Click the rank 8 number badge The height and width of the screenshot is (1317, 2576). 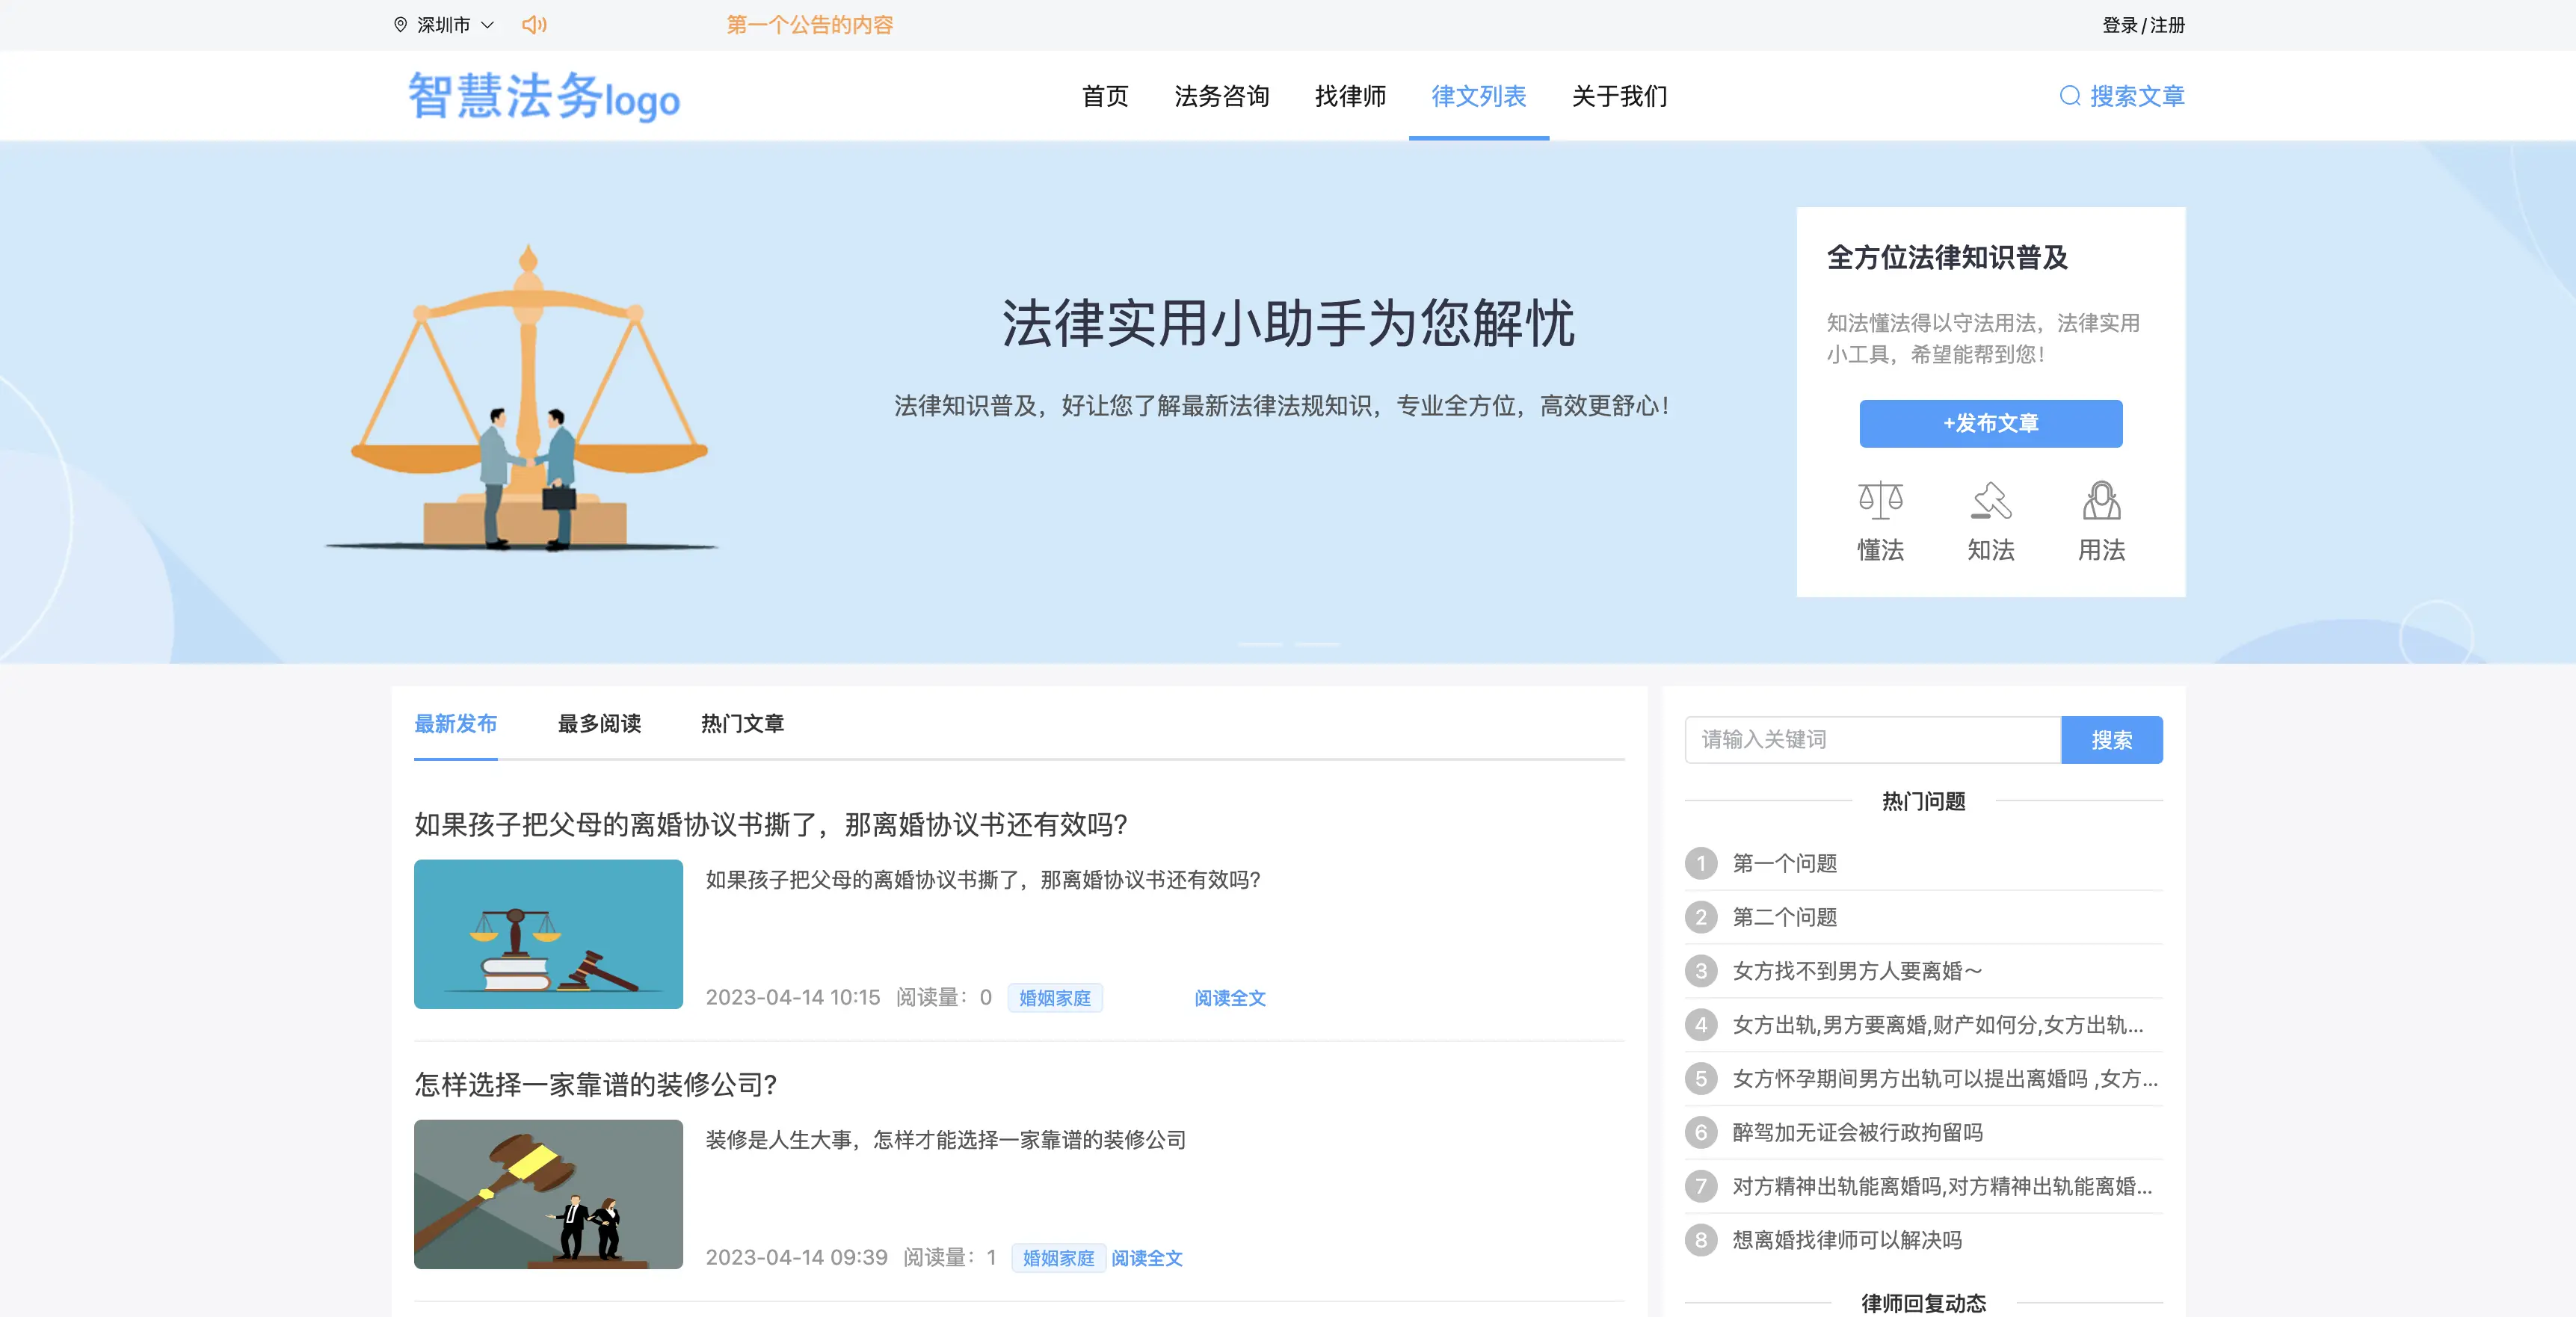pos(1700,1240)
